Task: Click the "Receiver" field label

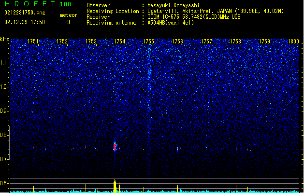Action: click(x=98, y=17)
